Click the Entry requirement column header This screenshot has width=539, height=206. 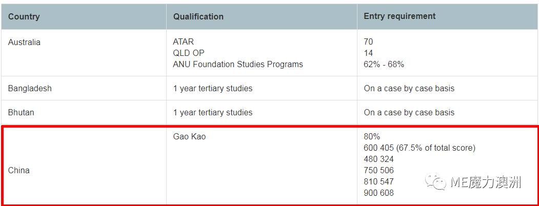(400, 16)
